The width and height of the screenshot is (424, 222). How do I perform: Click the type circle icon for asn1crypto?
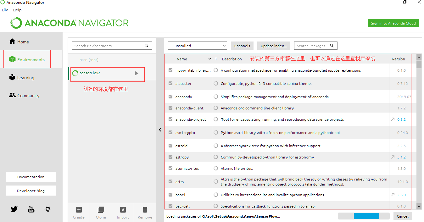[x=216, y=133]
